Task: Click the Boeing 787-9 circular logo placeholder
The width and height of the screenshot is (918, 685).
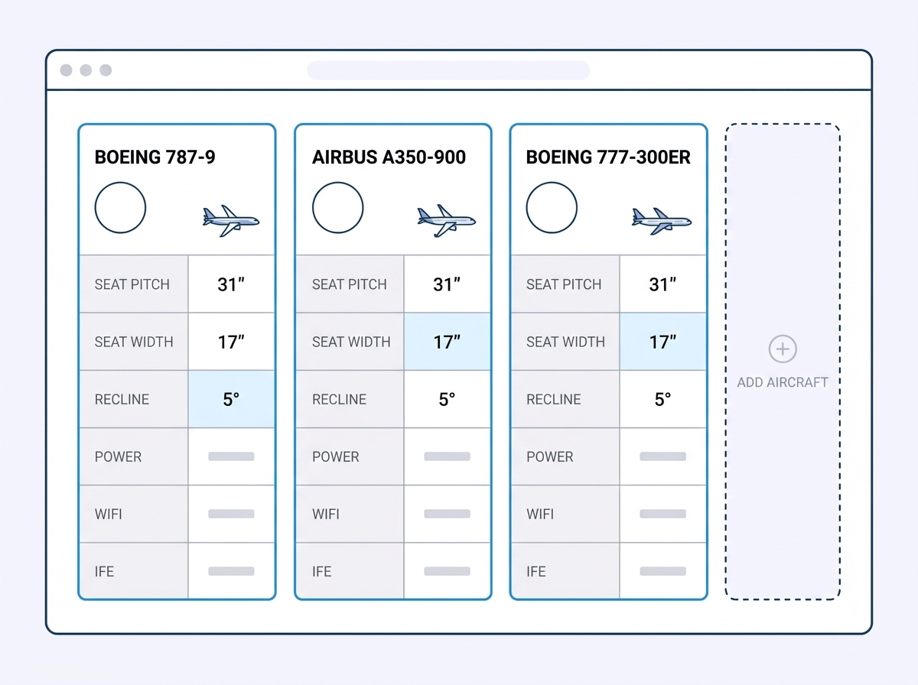Action: 120,207
